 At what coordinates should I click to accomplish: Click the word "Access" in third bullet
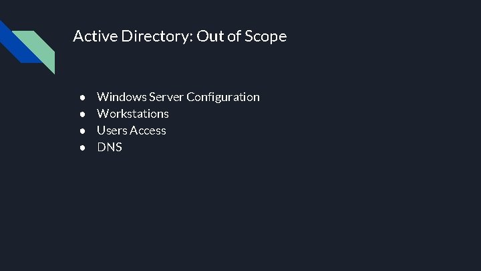point(148,130)
